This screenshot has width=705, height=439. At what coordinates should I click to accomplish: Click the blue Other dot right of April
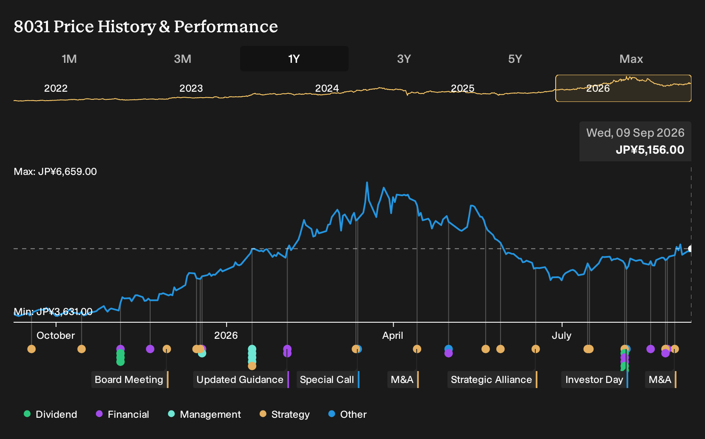[448, 349]
